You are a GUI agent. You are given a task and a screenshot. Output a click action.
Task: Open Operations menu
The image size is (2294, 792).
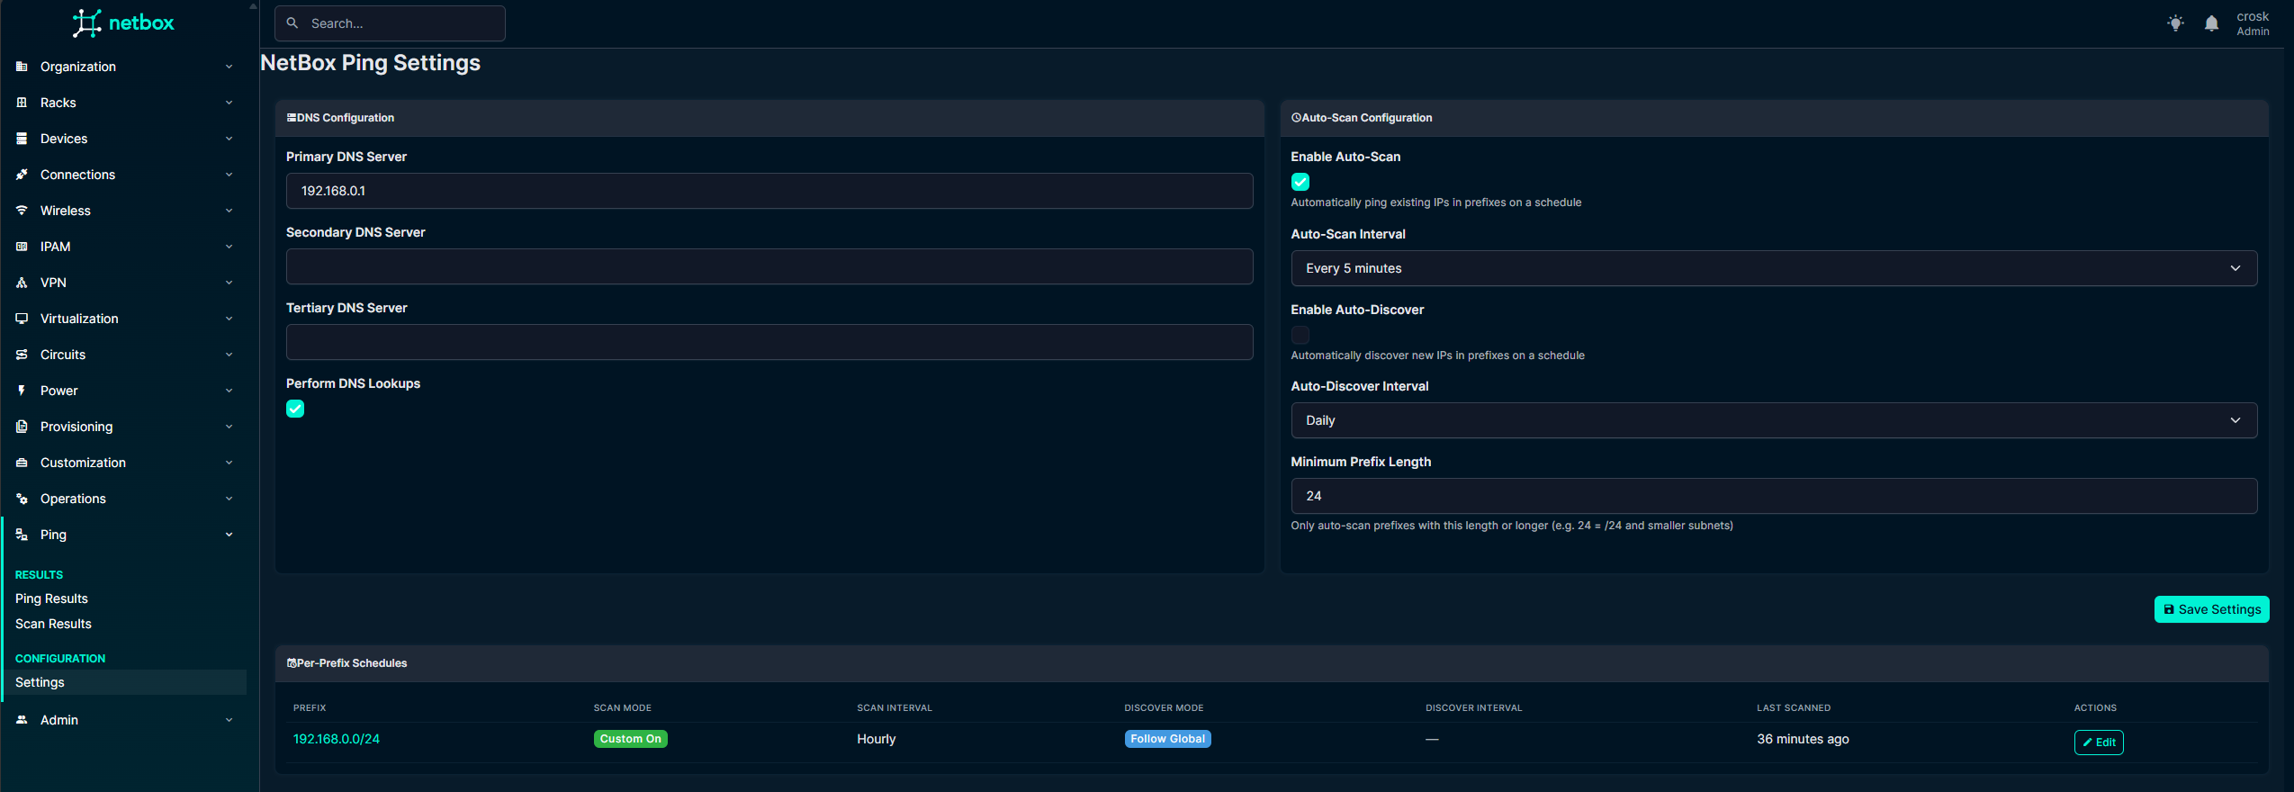124,499
